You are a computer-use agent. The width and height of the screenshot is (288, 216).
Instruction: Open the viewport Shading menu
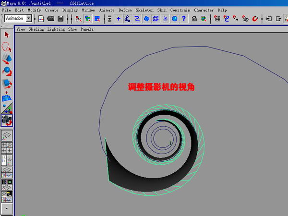point(36,29)
